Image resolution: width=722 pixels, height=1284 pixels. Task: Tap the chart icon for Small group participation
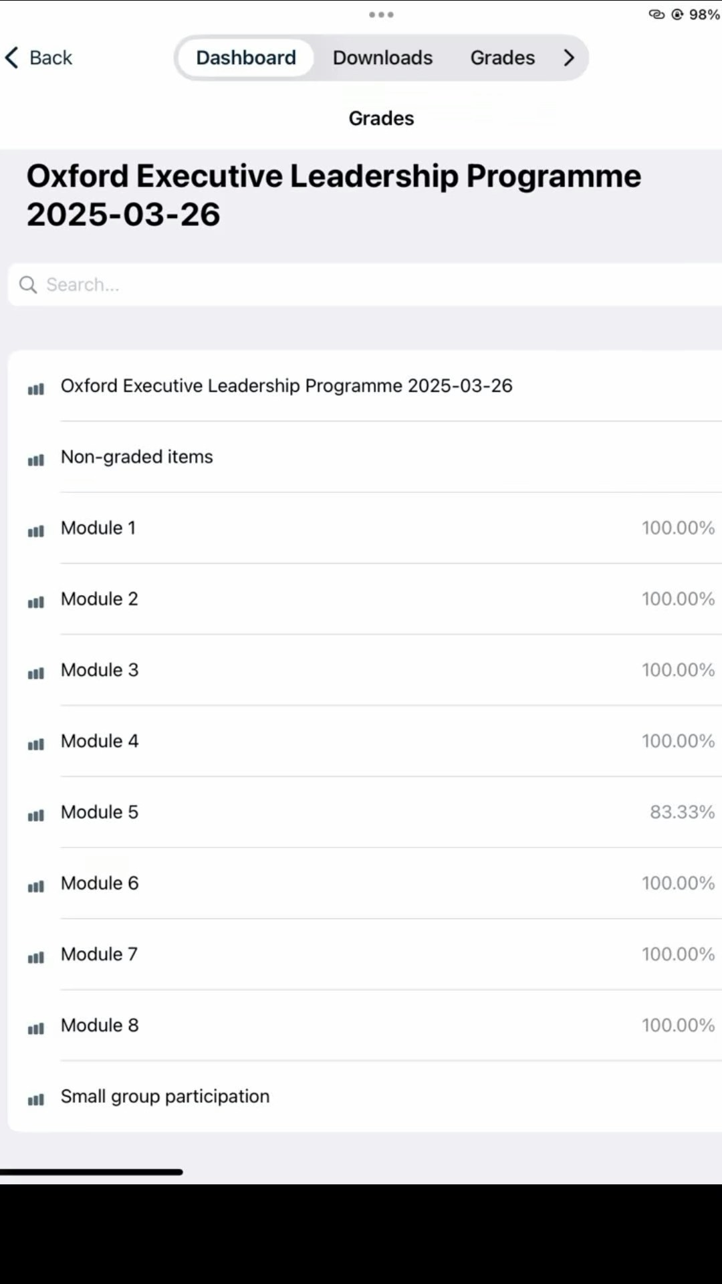click(x=36, y=1099)
